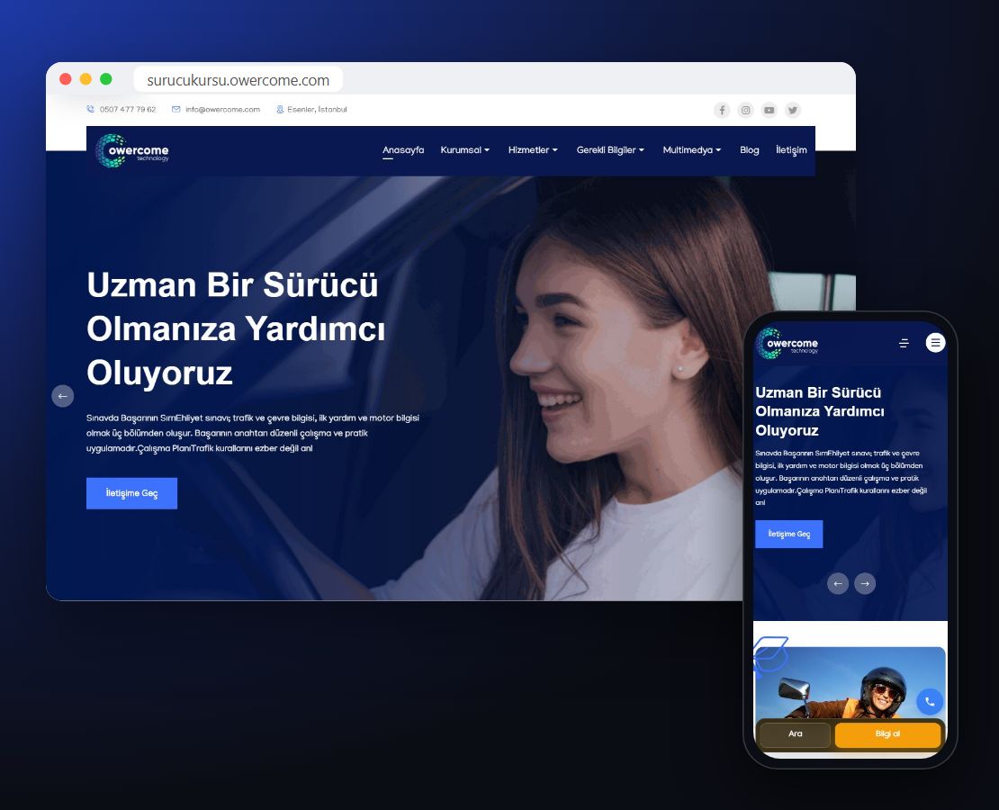Image resolution: width=999 pixels, height=810 pixels.
Task: Expand the Kurumsal dropdown menu
Action: [x=465, y=150]
